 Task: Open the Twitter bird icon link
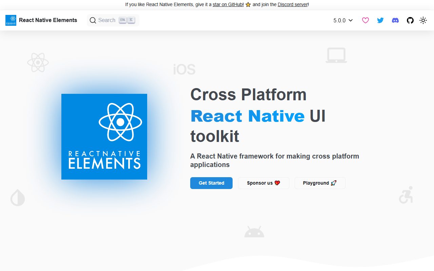point(380,20)
